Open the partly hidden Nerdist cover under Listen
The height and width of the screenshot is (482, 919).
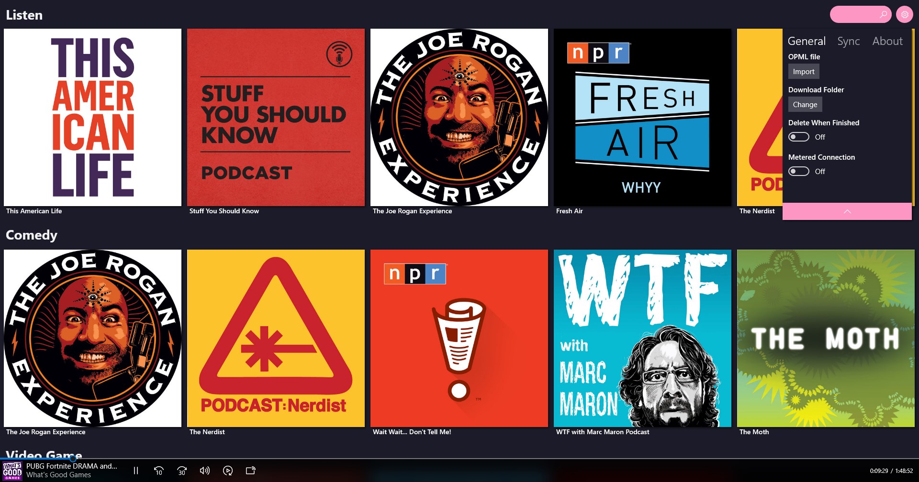760,117
